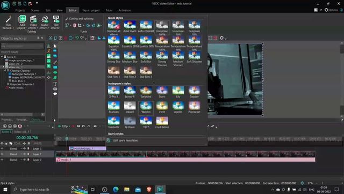Select the line drawing tool
This screenshot has width=344, height=194.
pos(55,63)
